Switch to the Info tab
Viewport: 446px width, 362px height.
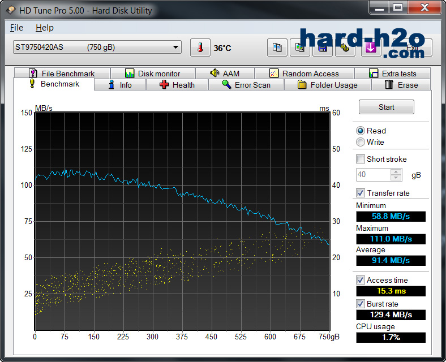(120, 85)
